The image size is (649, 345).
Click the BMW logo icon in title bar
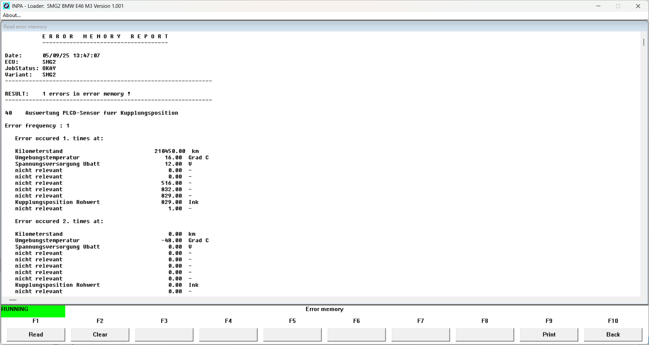[6, 6]
